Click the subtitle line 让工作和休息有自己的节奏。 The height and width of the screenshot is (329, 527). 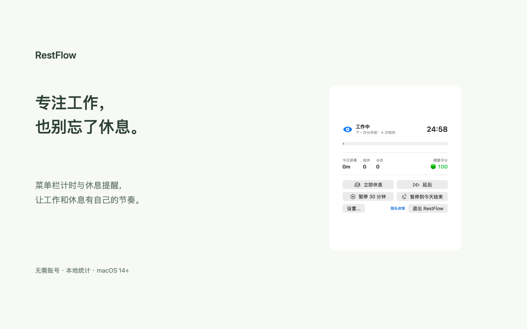(88, 200)
